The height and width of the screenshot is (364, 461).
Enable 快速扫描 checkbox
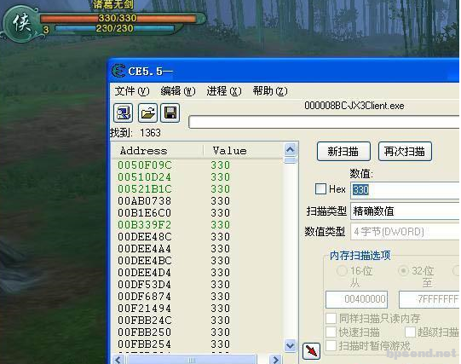(x=331, y=332)
